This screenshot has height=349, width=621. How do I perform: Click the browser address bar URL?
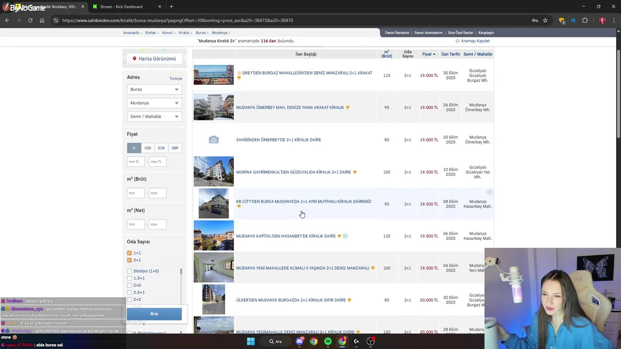178,20
